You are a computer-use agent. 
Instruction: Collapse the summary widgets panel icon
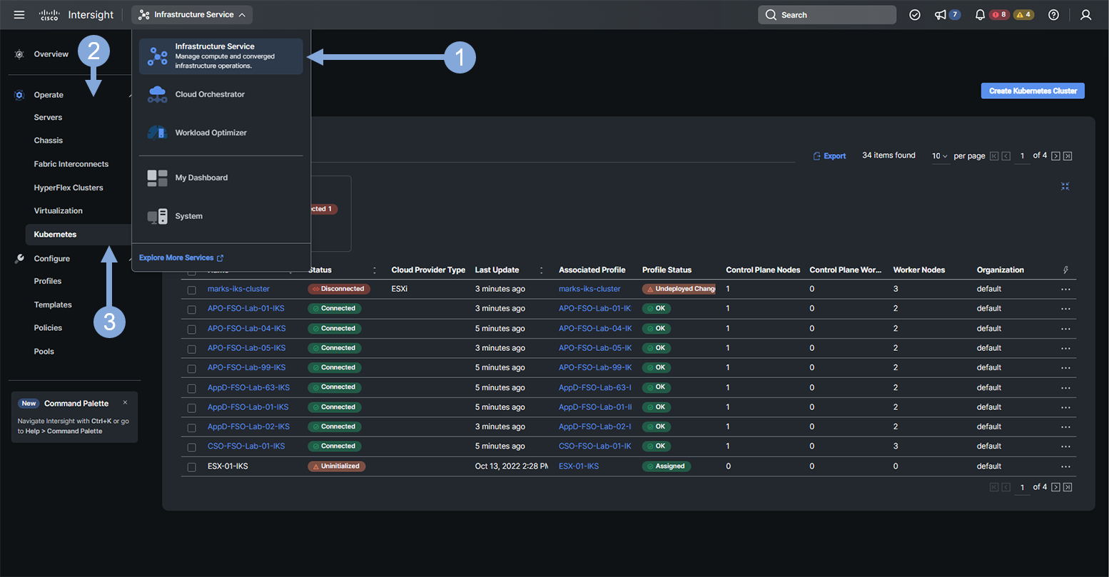point(1065,186)
